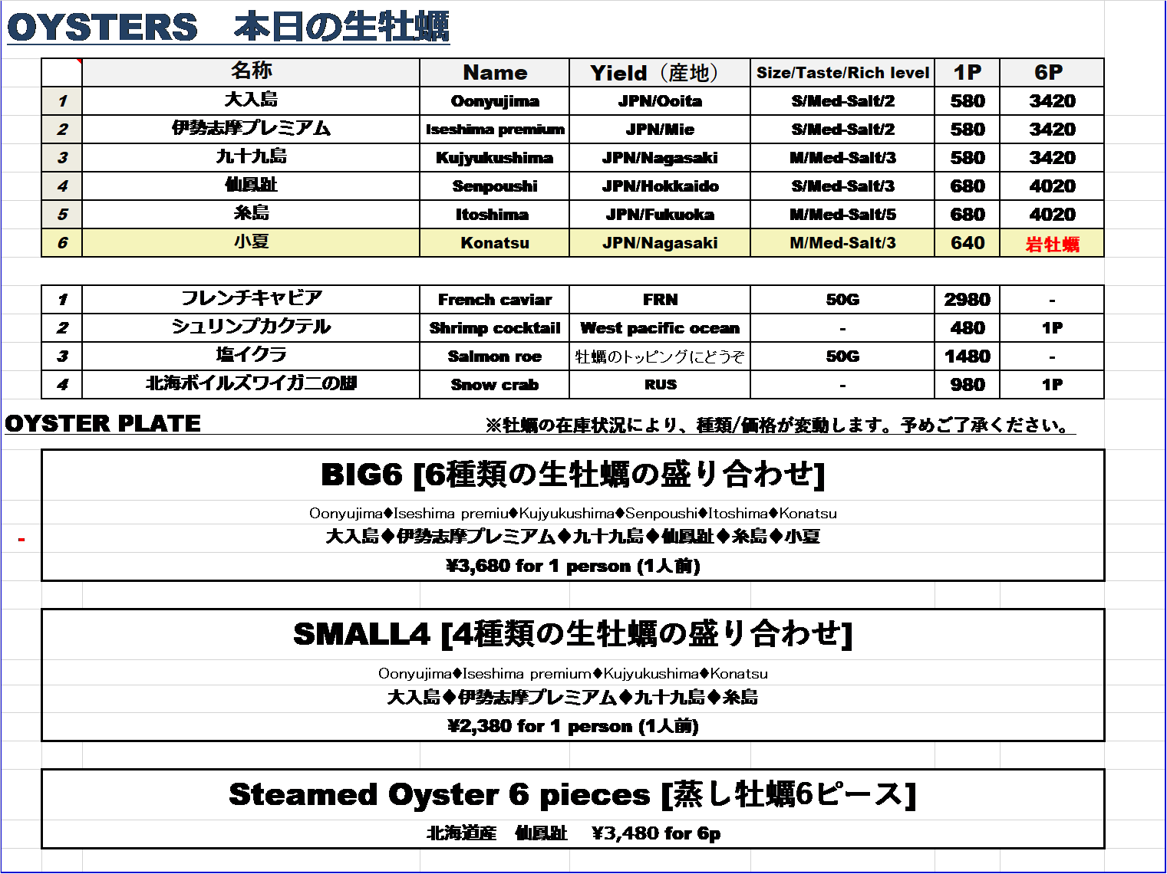Viewport: 1167px width, 874px height.
Task: Click the Iseshima premium cell
Action: (x=495, y=130)
